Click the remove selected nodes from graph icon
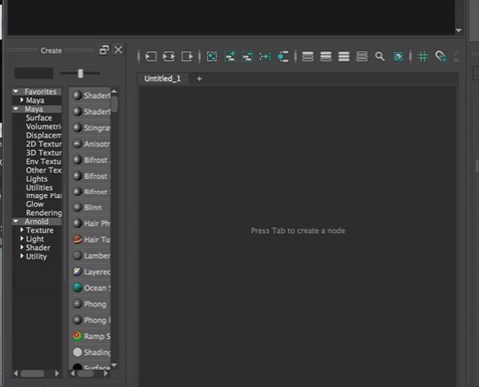The height and width of the screenshot is (387, 479). [x=247, y=56]
